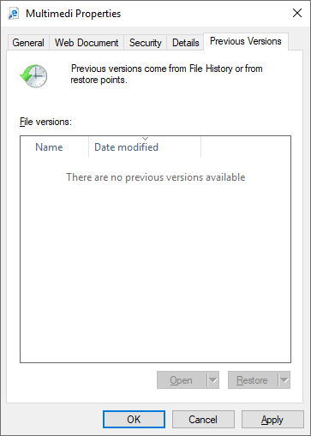
Task: Switch to the General tab
Action: click(28, 43)
